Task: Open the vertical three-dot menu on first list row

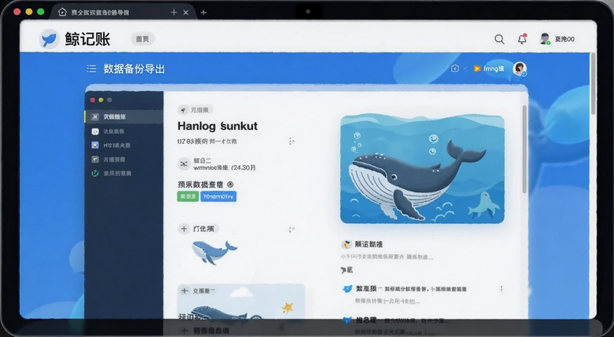Action: [501, 289]
